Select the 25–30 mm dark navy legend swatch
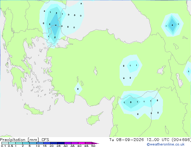 [x=61, y=143]
